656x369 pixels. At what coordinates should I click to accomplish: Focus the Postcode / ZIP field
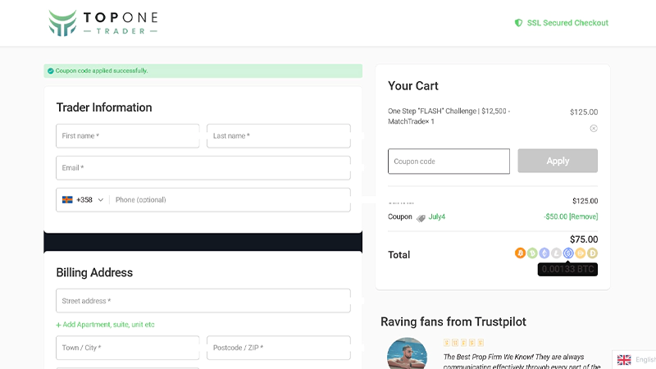[279, 348]
